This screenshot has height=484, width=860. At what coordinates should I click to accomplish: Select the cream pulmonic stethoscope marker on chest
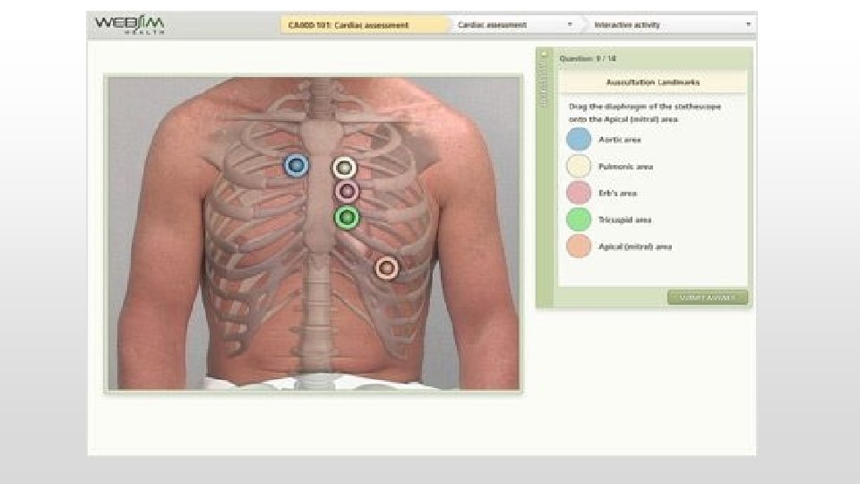(344, 168)
